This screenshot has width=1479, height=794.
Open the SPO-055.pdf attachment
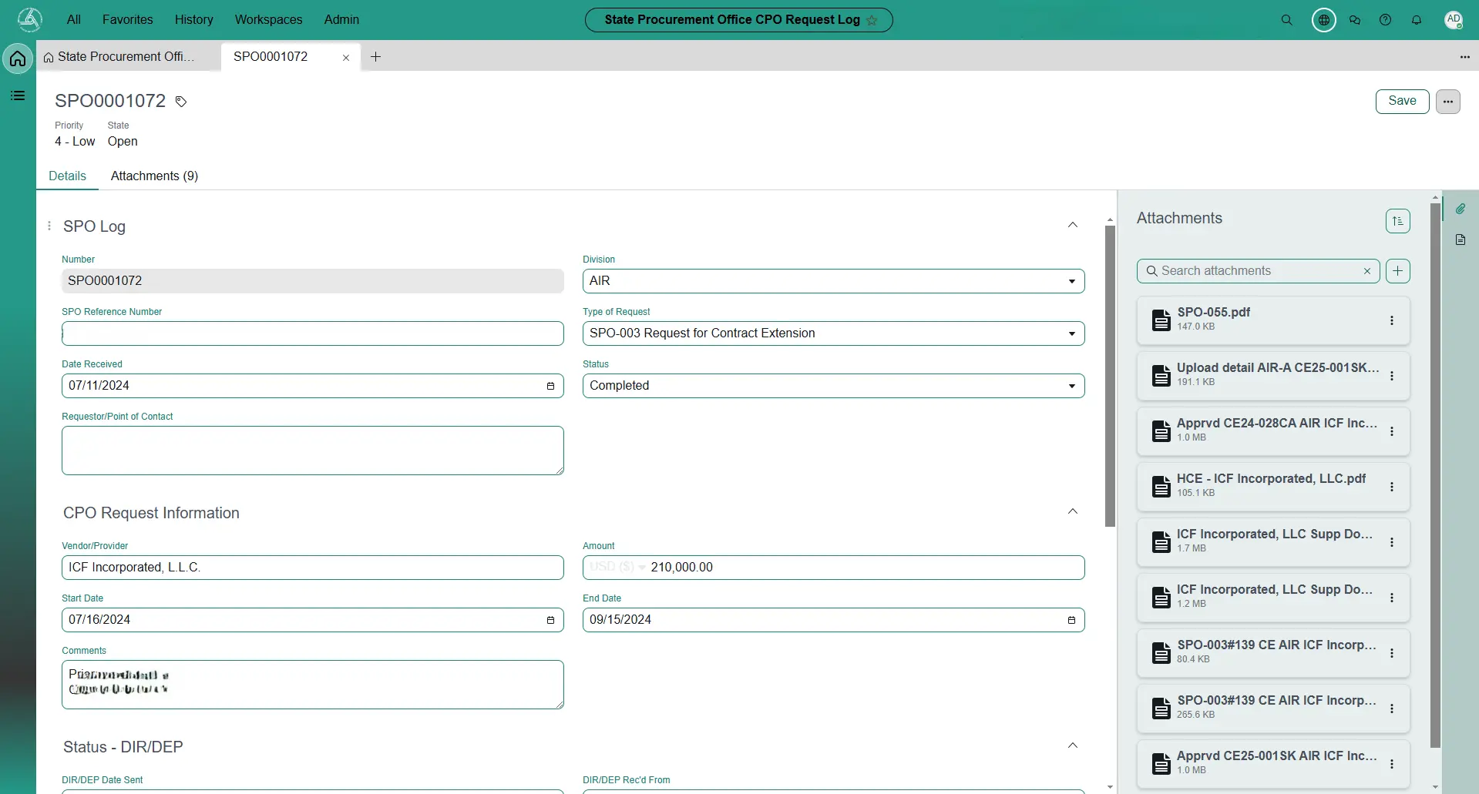pyautogui.click(x=1273, y=320)
